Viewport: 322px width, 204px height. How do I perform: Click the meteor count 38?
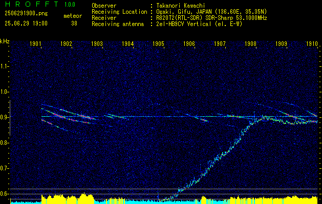[74, 23]
